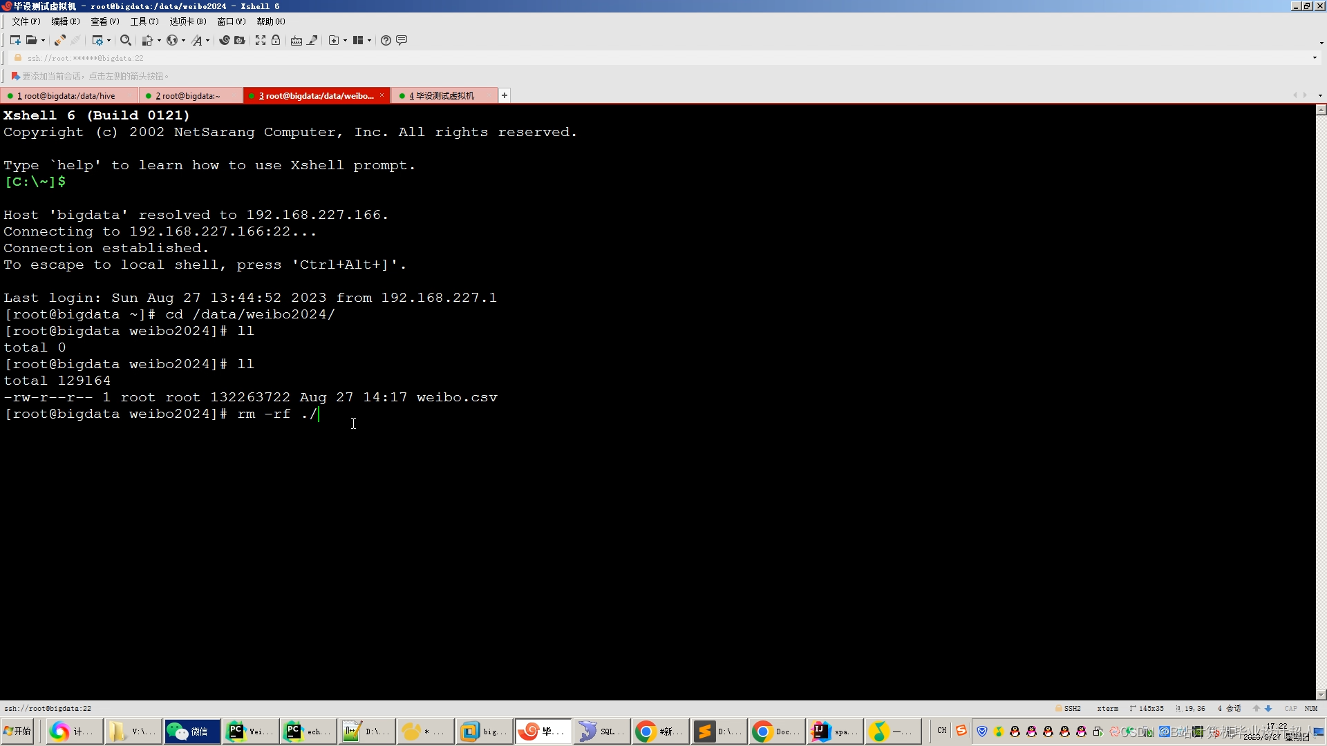This screenshot has height=746, width=1327.
Task: Click the lock screen padlock icon
Action: coord(276,40)
